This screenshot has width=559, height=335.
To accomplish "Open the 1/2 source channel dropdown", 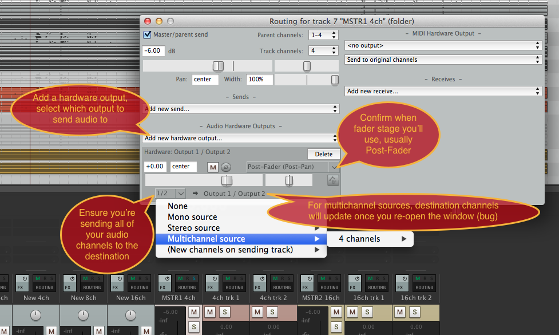I will pos(171,194).
